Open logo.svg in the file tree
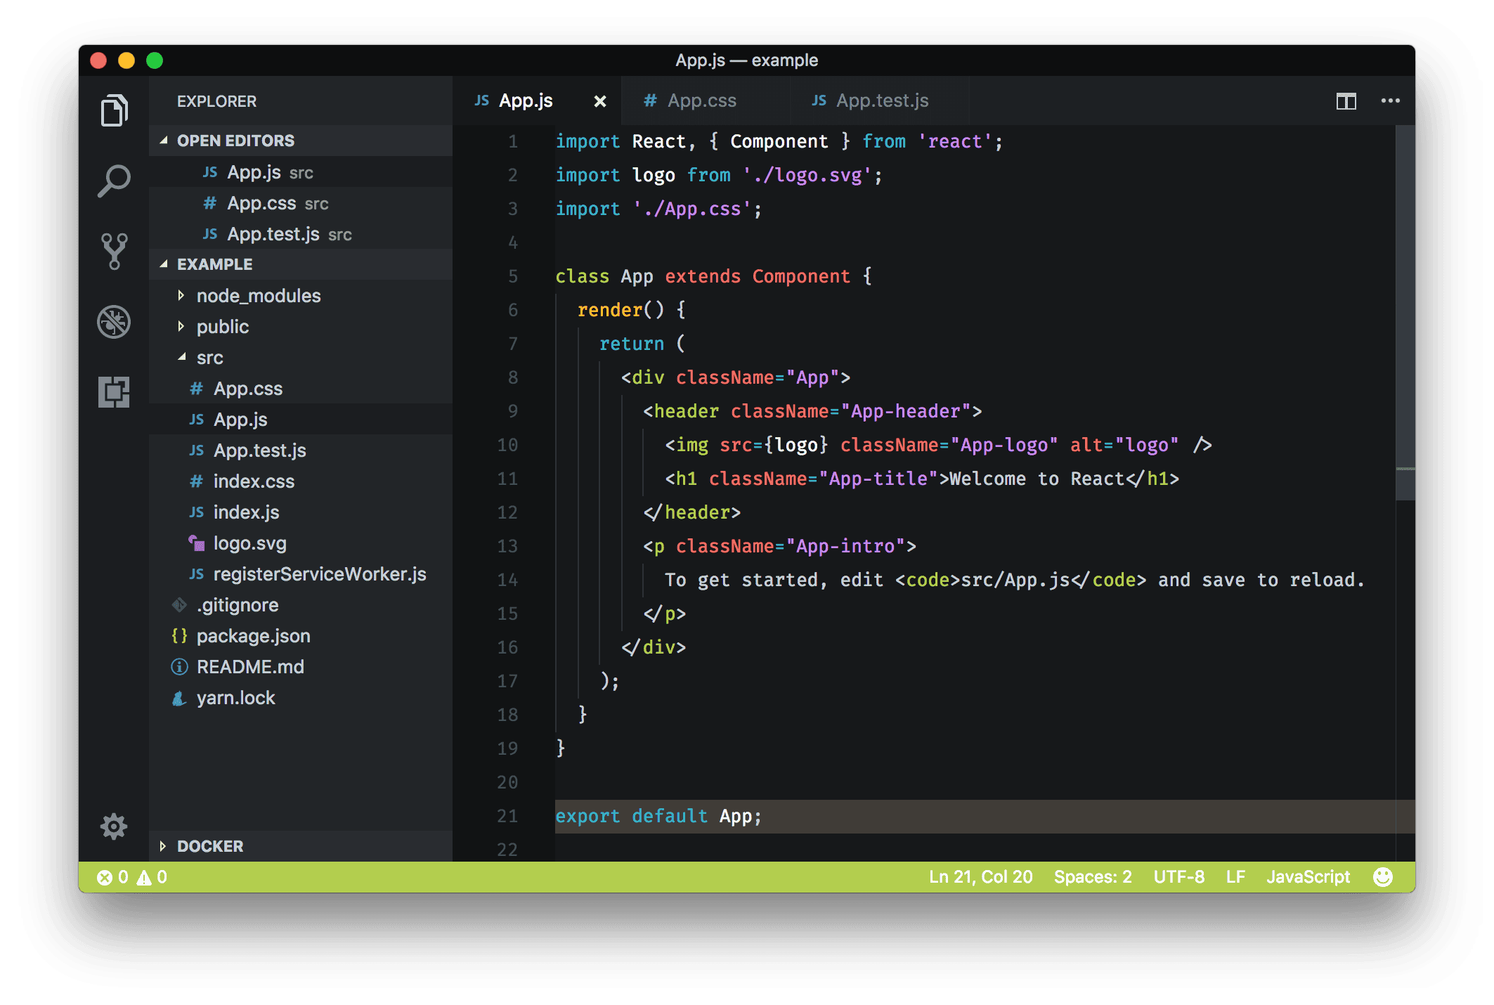The height and width of the screenshot is (1005, 1494). (301, 543)
